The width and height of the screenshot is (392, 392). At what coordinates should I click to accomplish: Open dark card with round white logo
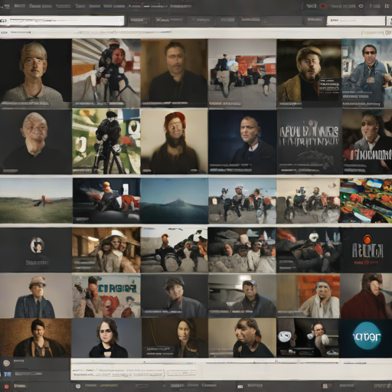point(35,250)
